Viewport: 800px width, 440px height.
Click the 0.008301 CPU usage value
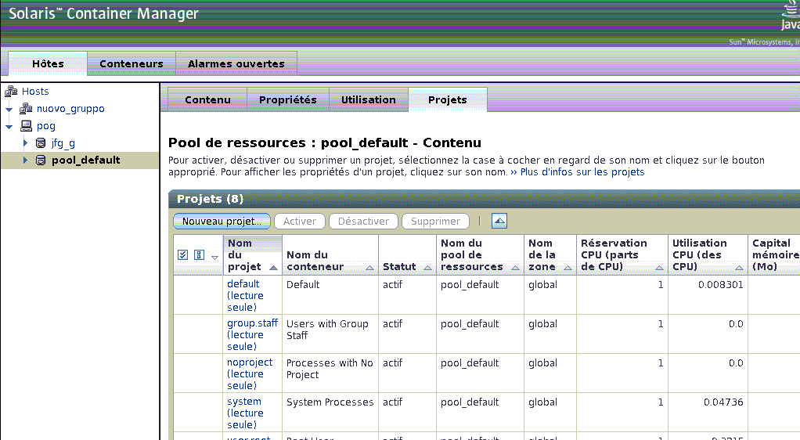click(720, 285)
